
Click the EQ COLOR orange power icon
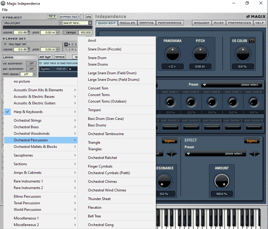(252, 41)
